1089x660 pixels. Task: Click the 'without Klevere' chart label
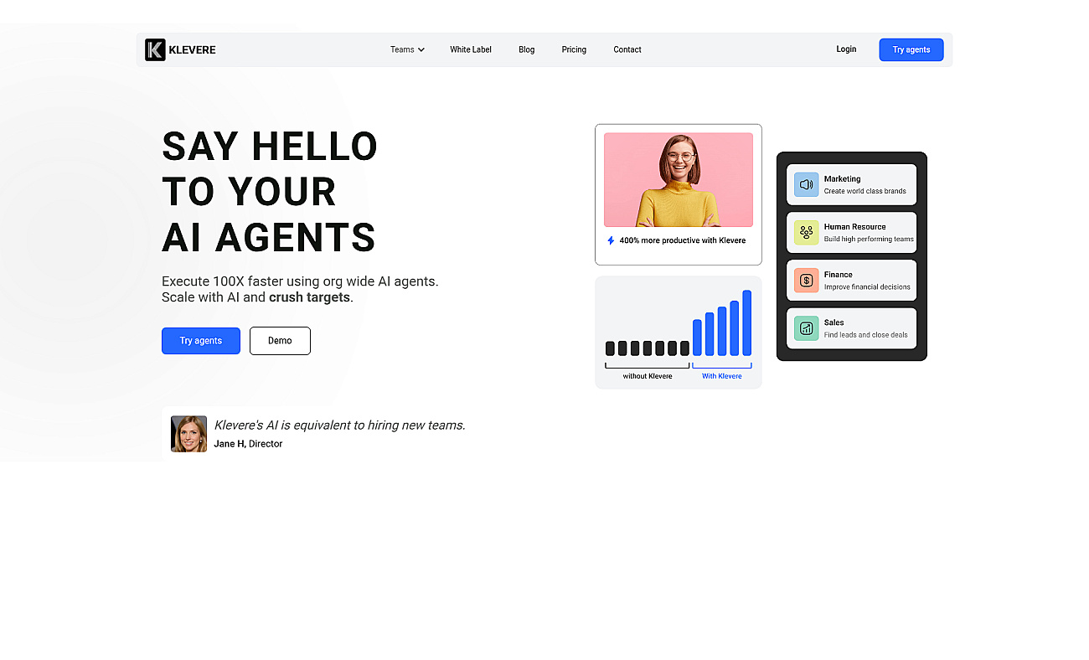point(648,376)
